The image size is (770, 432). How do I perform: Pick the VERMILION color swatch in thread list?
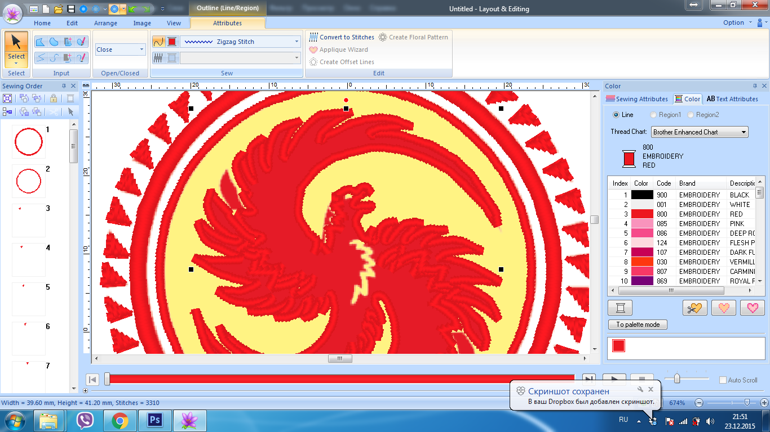pos(642,262)
